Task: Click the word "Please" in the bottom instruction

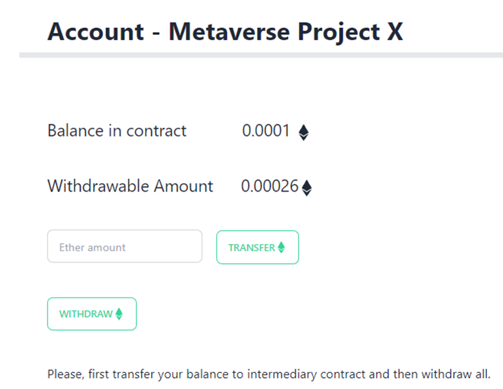Action: point(65,374)
